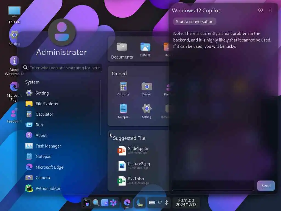The width and height of the screenshot is (281, 211).
Task: Collapse the Copilot side panel
Action: pos(270,10)
